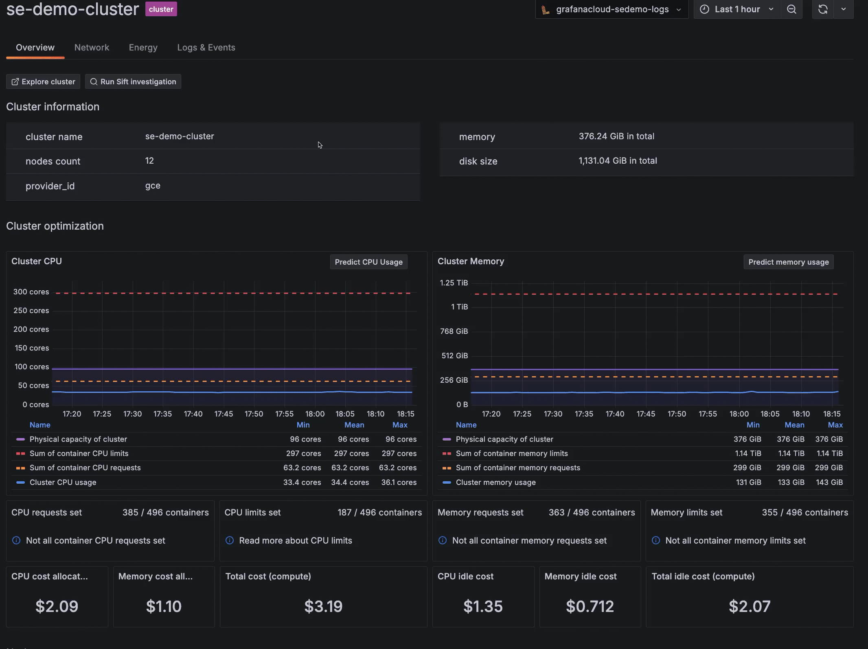Toggle Sum of container memory limits series
Screen dimensions: 868x649
pyautogui.click(x=511, y=453)
